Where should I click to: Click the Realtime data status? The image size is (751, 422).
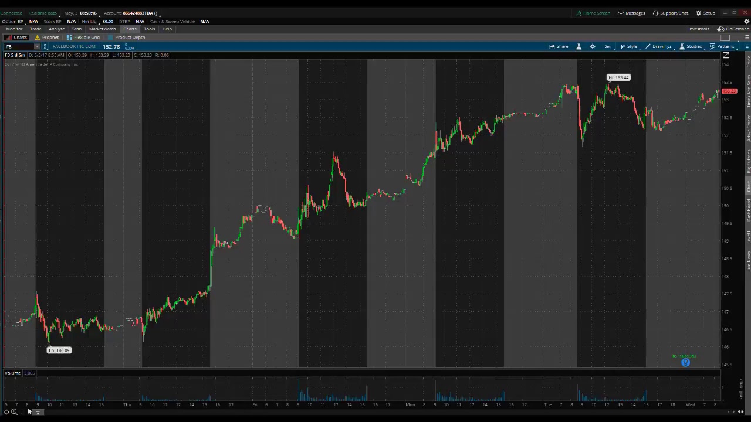[43, 13]
